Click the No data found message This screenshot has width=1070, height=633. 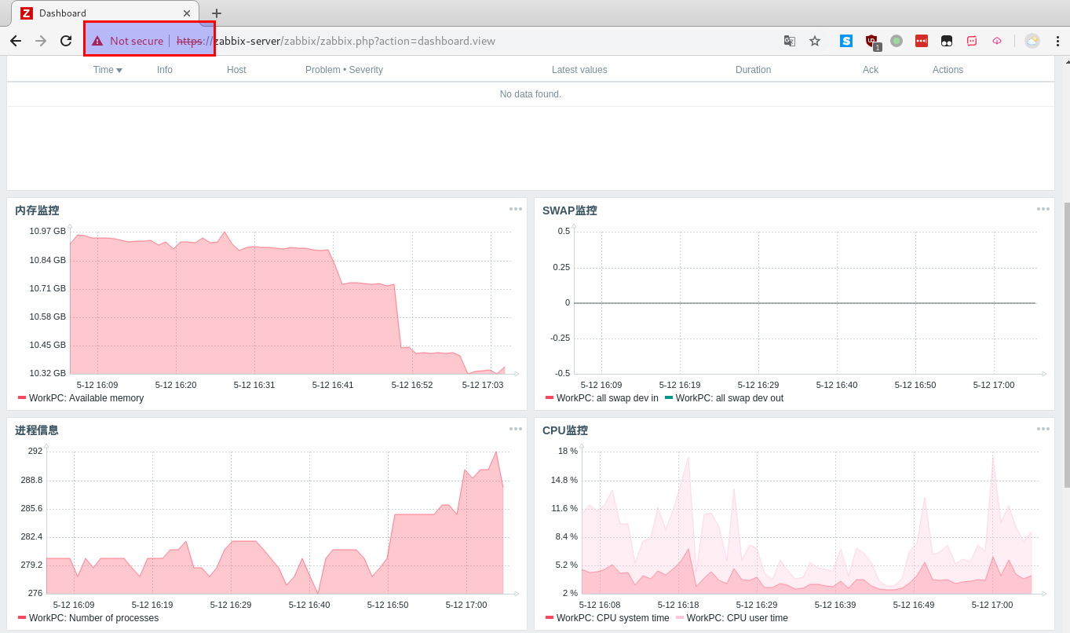531,94
